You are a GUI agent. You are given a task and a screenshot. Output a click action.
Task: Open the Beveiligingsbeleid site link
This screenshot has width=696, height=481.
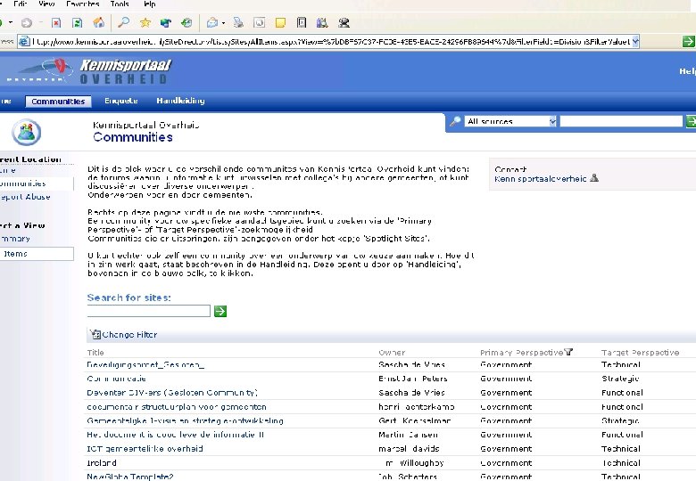tap(145, 365)
